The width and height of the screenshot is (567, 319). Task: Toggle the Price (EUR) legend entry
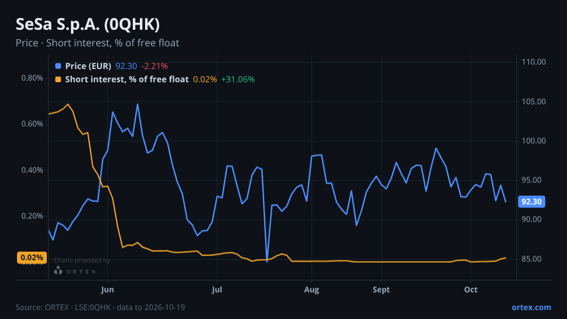pyautogui.click(x=112, y=66)
